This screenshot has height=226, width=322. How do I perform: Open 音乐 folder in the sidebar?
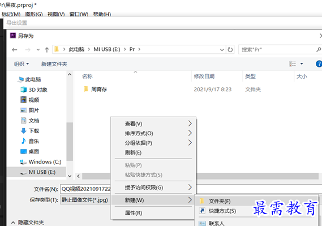pos(30,141)
